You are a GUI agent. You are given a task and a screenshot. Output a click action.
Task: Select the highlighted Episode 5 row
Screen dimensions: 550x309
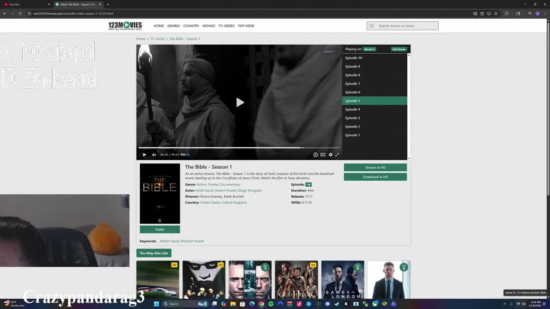click(x=374, y=101)
